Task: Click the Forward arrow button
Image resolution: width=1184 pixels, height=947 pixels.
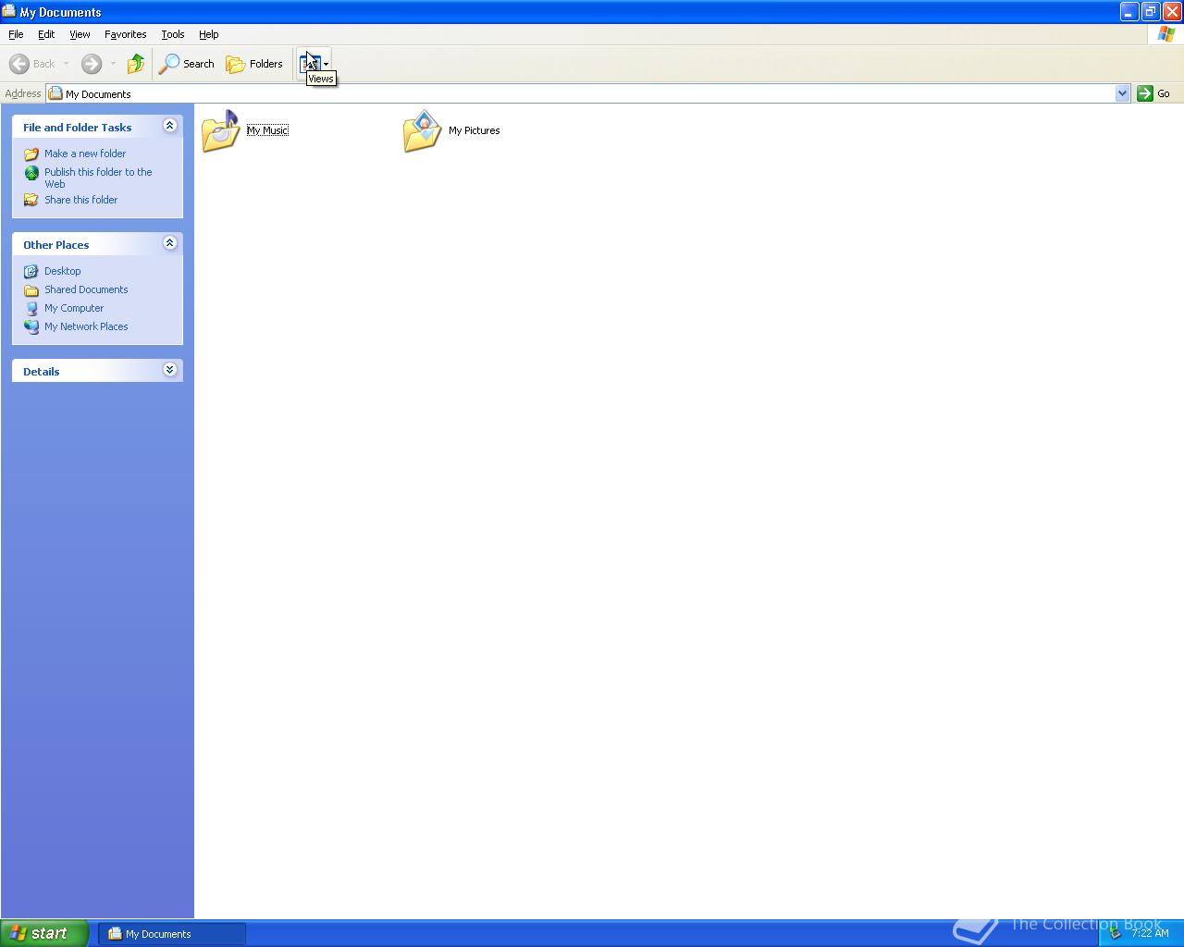Action: click(x=92, y=64)
